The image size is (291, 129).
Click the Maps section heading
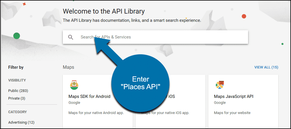[68, 67]
